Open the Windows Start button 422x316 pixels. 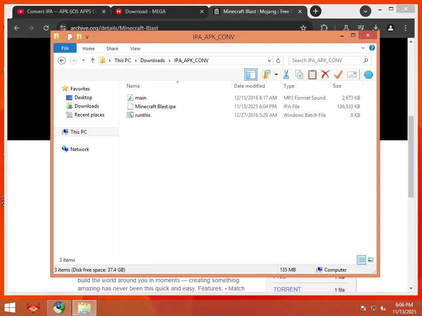pyautogui.click(x=10, y=308)
